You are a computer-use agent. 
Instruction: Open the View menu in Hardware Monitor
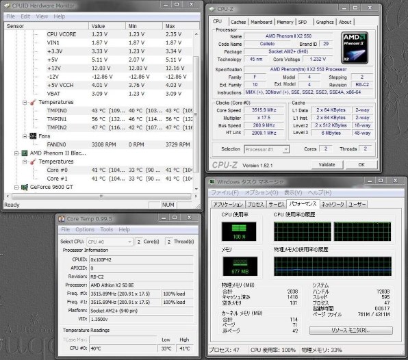[x=42, y=16]
